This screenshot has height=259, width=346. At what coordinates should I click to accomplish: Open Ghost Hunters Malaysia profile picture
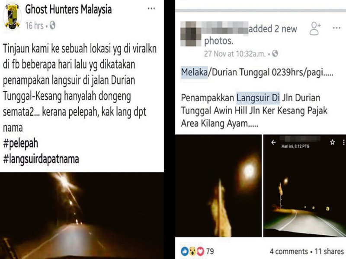tap(12, 16)
